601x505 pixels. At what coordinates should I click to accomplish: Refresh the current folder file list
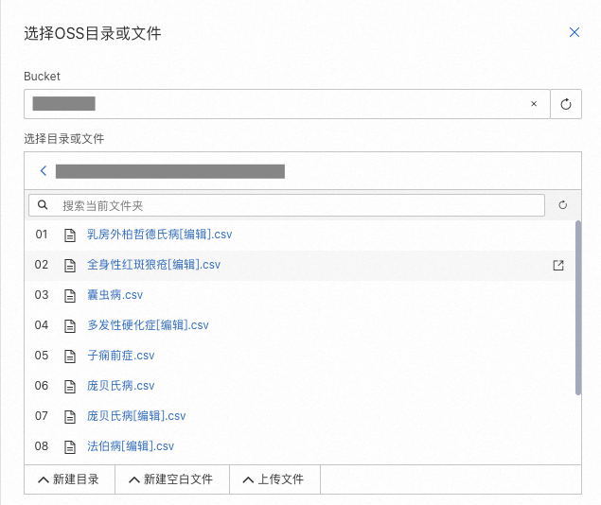pyautogui.click(x=562, y=205)
